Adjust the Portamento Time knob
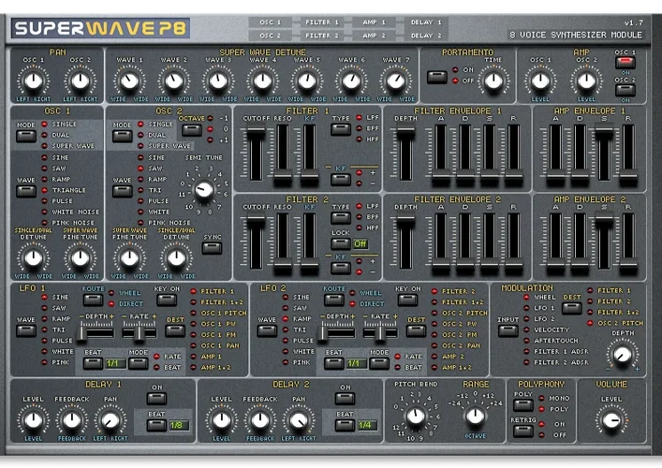The image size is (662, 468). (493, 80)
